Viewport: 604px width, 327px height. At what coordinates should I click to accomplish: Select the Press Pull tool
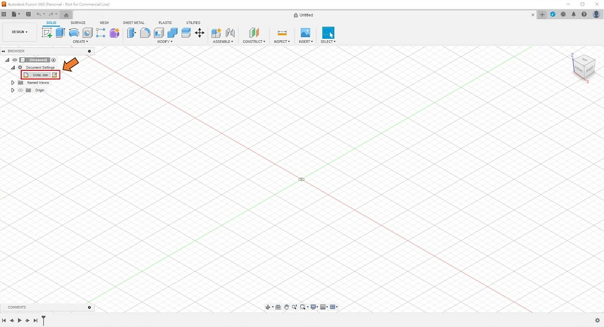pyautogui.click(x=131, y=33)
